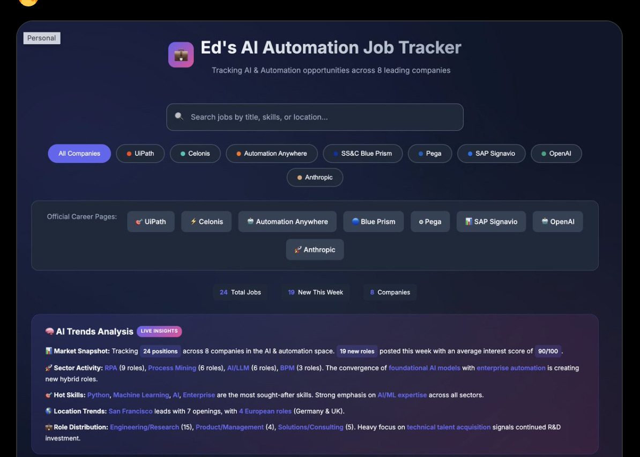Image resolution: width=640 pixels, height=457 pixels.
Task: Click the 19 New This Week stat
Action: coord(315,292)
